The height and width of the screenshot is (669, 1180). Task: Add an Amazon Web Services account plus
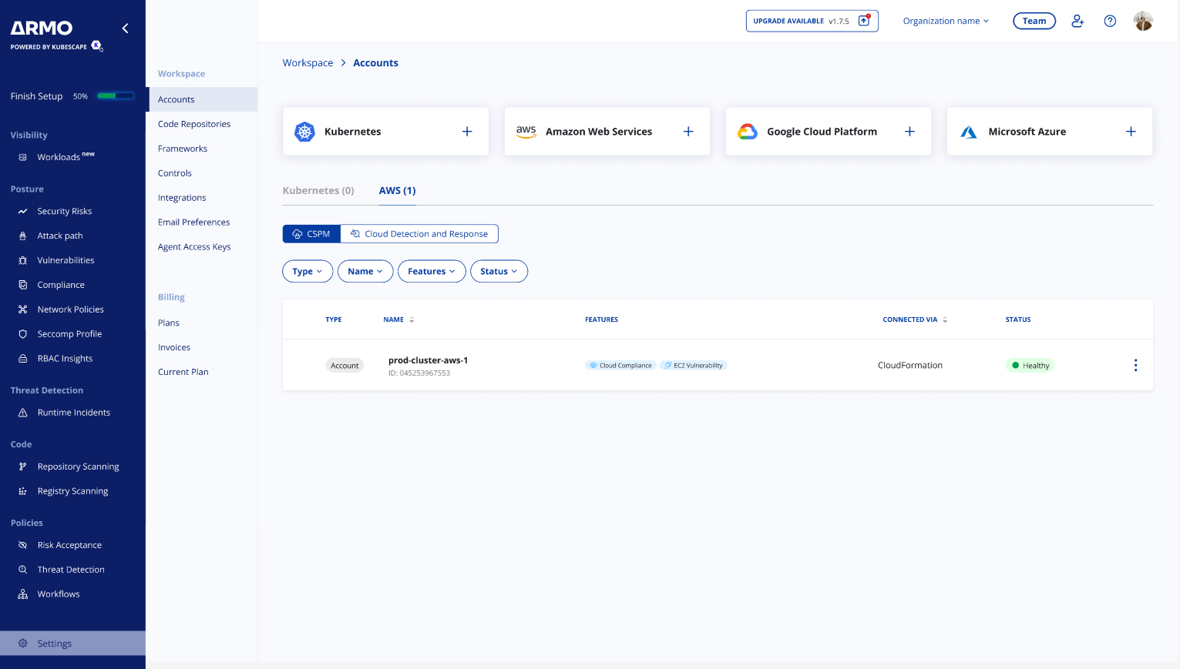(x=688, y=132)
